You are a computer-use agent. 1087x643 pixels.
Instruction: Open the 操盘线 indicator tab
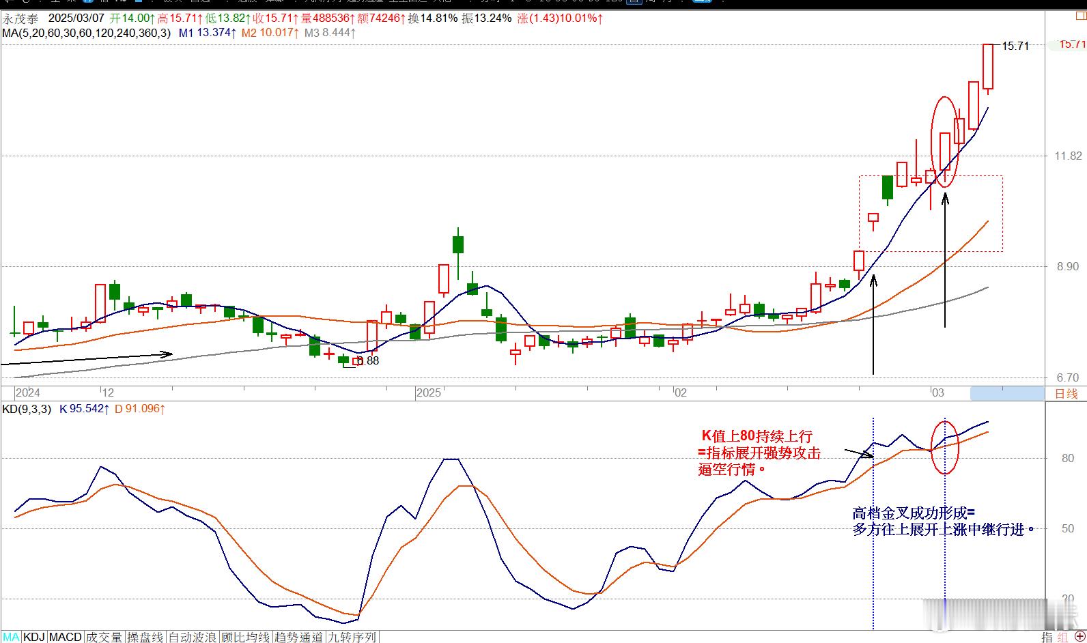coord(145,637)
